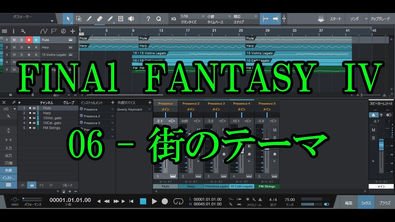Solo the Flute track
The image size is (395, 222).
pos(22,40)
